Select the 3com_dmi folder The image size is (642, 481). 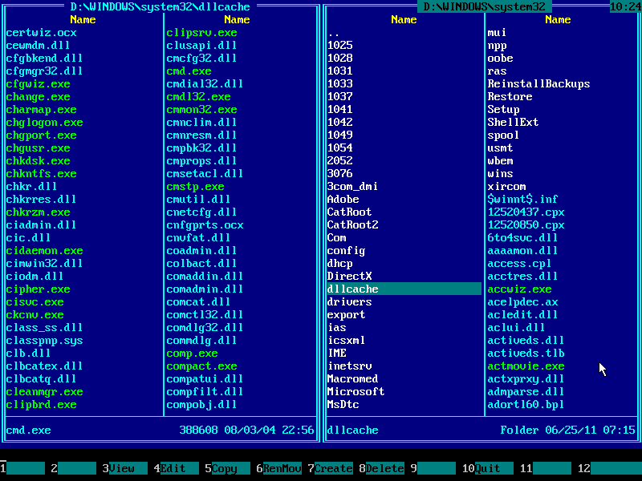click(x=352, y=187)
